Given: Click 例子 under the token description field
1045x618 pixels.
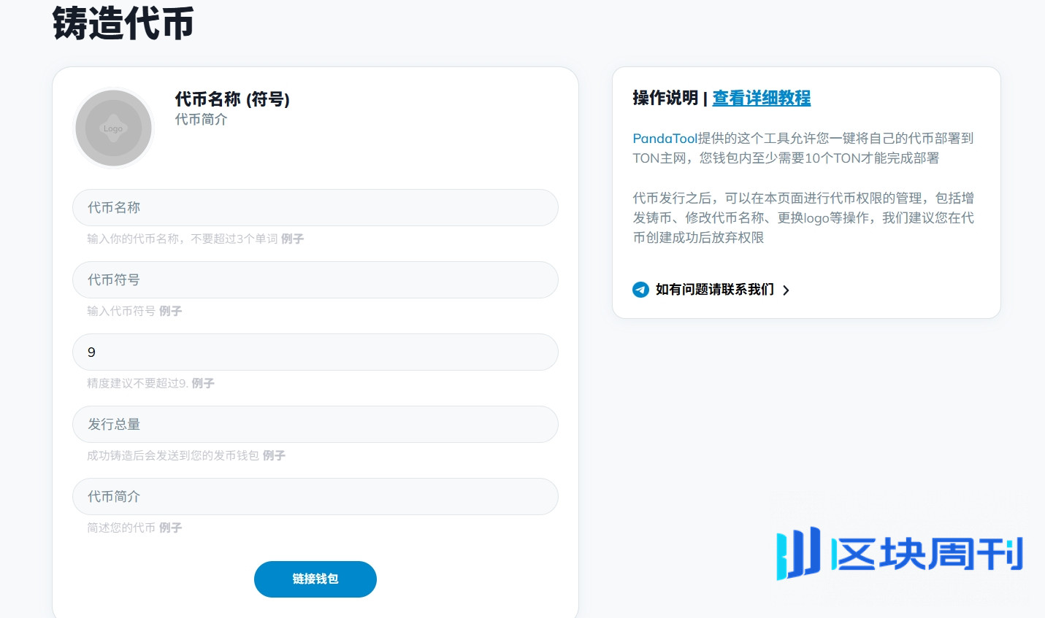Looking at the screenshot, I should pyautogui.click(x=170, y=528).
